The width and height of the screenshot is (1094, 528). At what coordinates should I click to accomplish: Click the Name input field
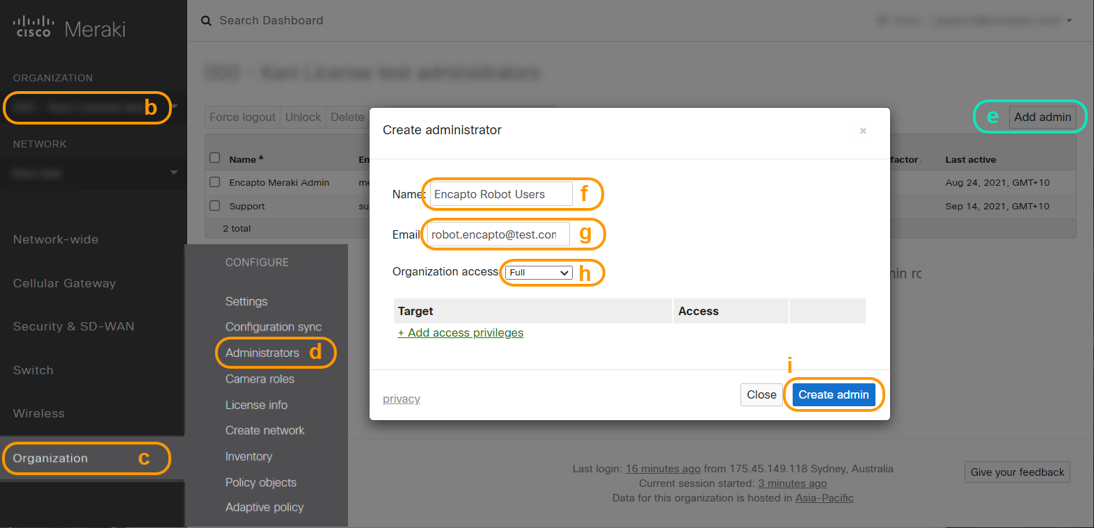pos(501,194)
